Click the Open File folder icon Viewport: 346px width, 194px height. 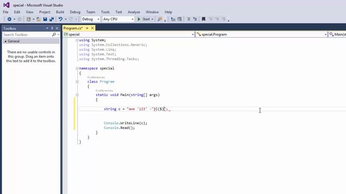point(38,19)
